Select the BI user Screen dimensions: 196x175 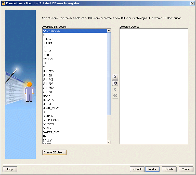pos(75,35)
